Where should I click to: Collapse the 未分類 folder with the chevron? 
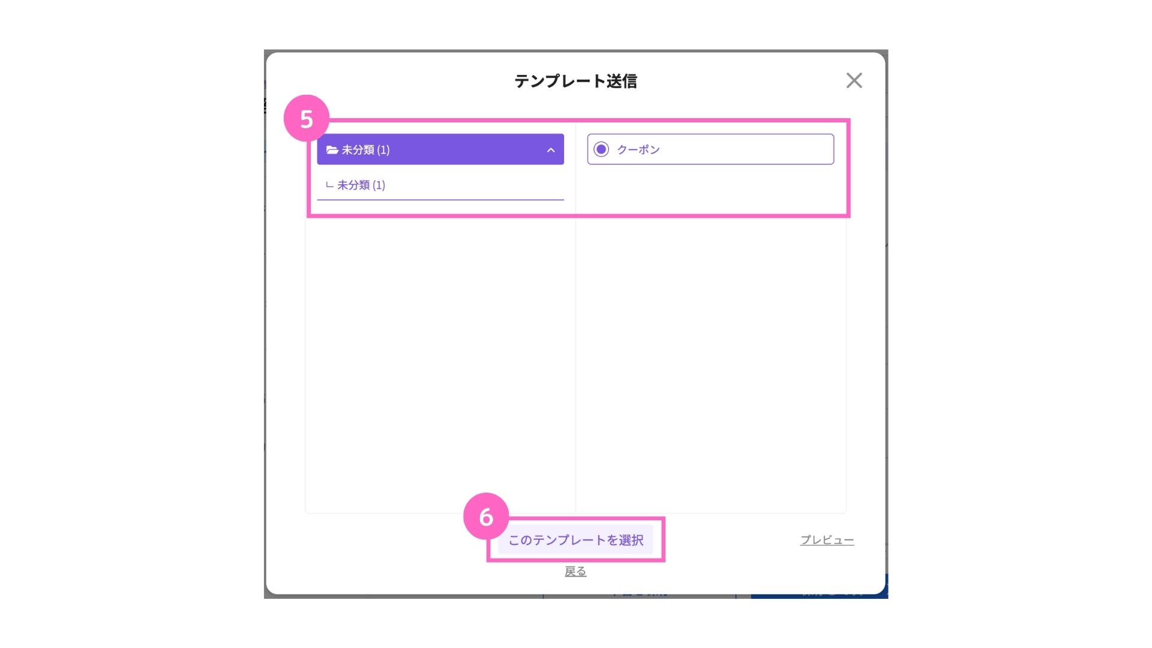(551, 150)
